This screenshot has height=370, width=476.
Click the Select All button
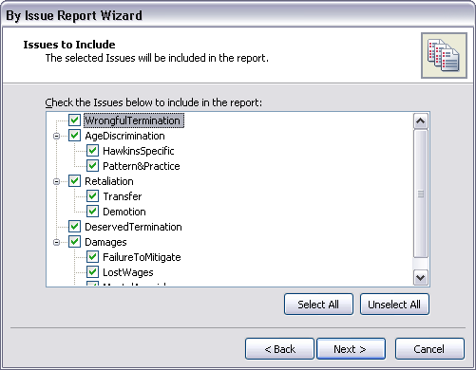click(318, 305)
